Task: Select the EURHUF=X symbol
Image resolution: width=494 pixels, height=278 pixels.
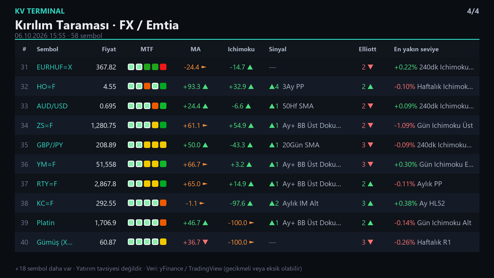Action: click(x=54, y=67)
